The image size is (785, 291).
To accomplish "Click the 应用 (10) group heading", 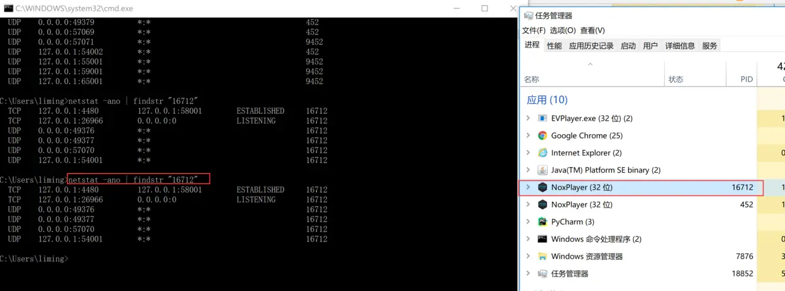I will 548,100.
